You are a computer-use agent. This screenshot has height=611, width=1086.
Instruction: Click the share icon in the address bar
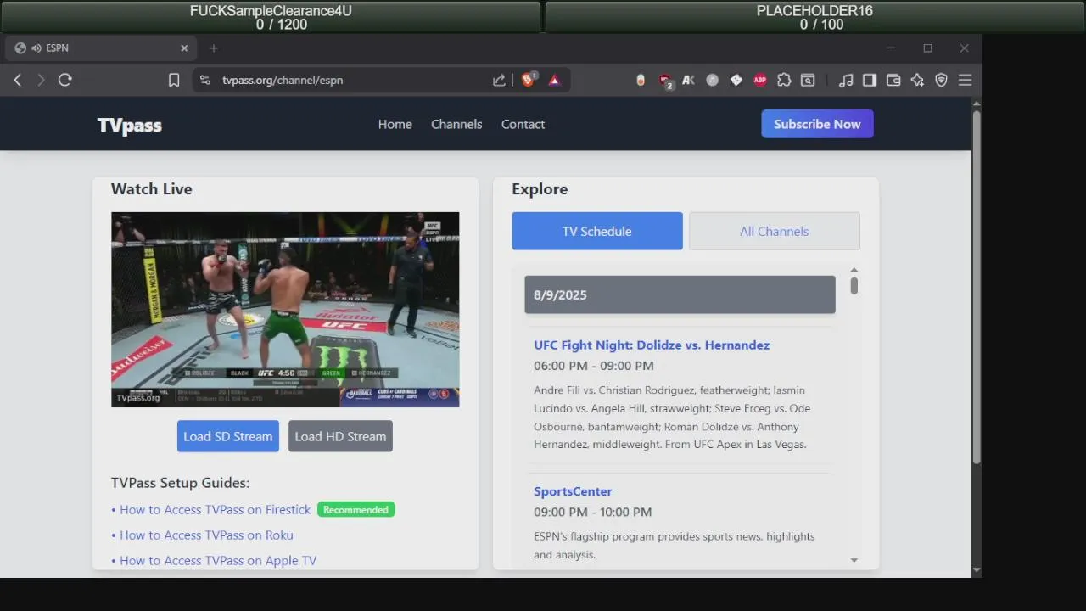(x=499, y=80)
